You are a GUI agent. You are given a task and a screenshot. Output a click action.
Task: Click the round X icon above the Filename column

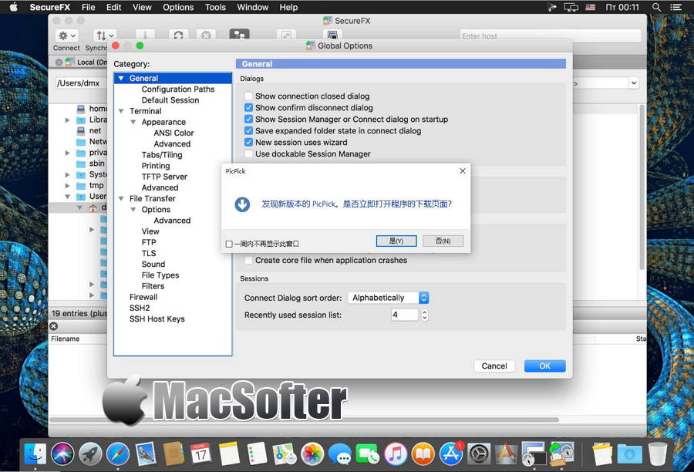tap(53, 326)
